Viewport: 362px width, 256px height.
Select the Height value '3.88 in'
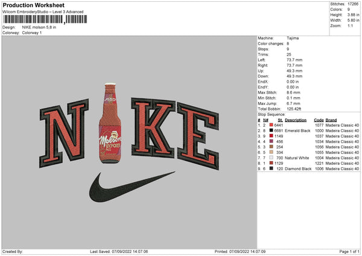(353, 14)
